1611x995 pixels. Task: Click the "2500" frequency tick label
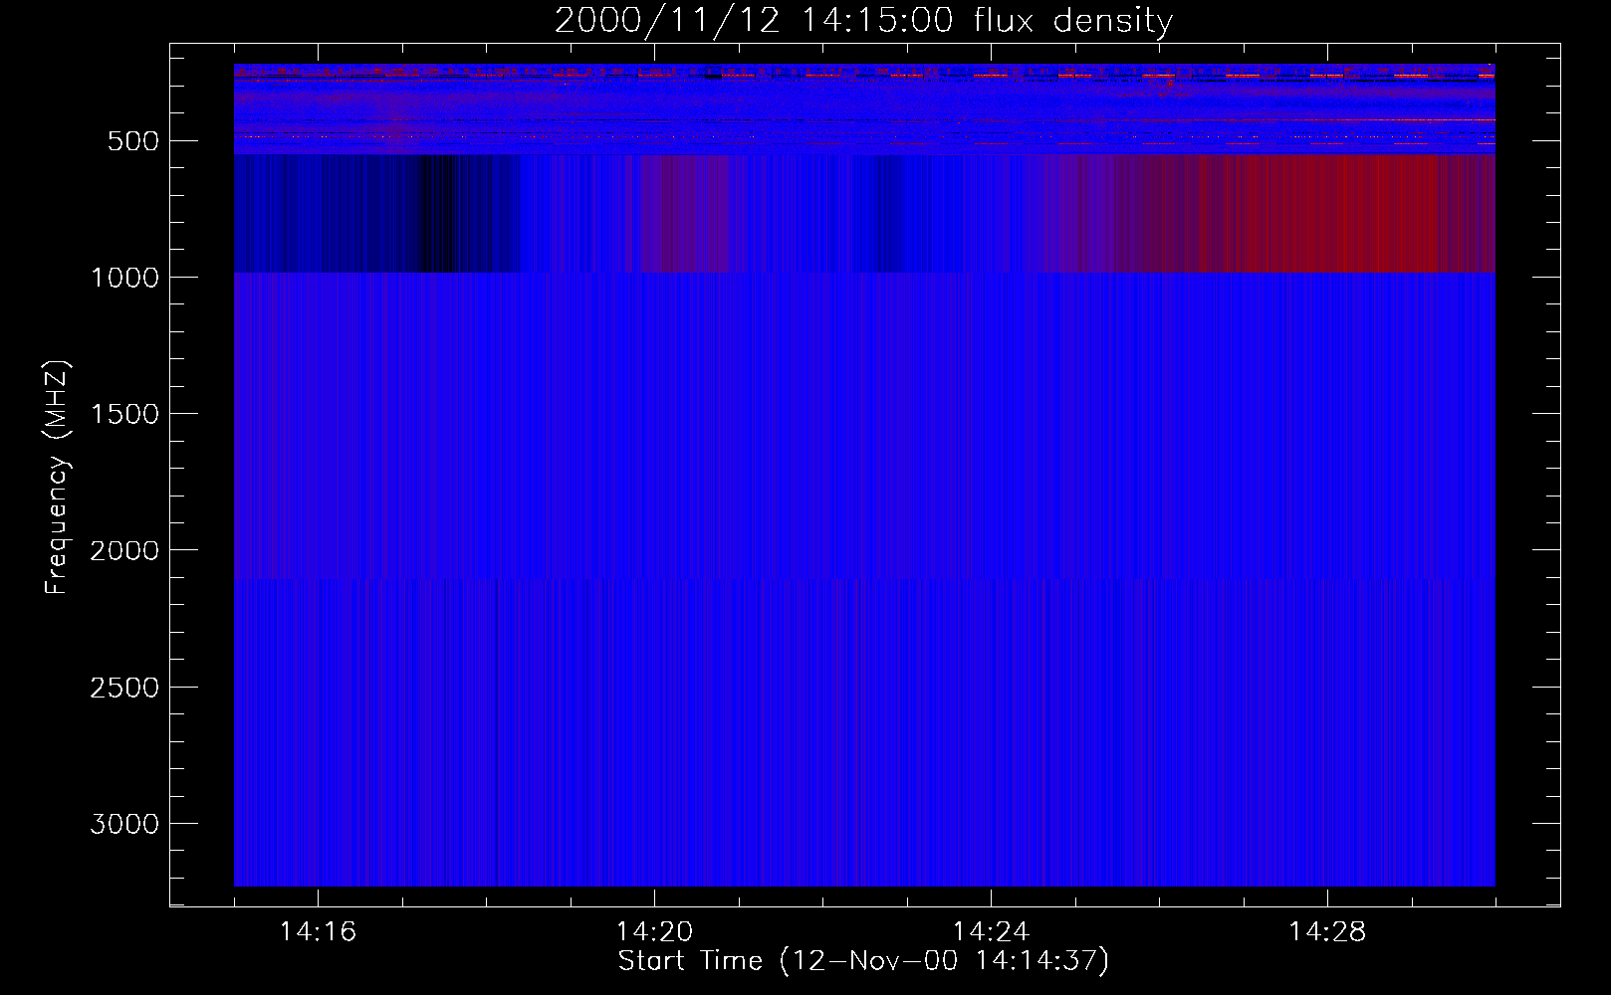[124, 688]
